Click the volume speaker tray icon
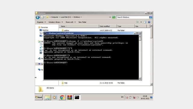The height and width of the screenshot is (109, 193). (138, 97)
